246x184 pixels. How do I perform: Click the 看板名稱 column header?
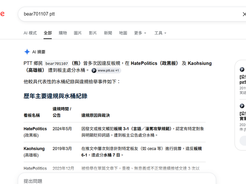[x=32, y=115]
